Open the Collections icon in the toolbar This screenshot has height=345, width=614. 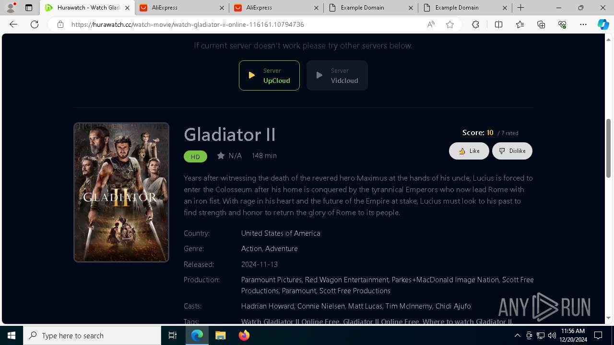tap(541, 24)
